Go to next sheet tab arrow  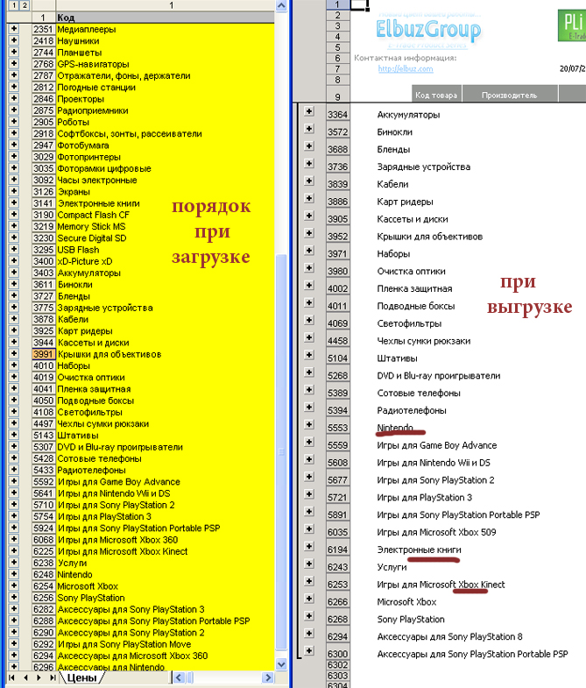pyautogui.click(x=39, y=677)
